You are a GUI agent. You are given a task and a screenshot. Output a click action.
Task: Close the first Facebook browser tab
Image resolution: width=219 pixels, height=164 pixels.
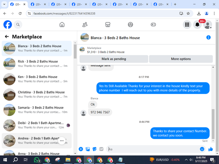click(x=25, y=4)
